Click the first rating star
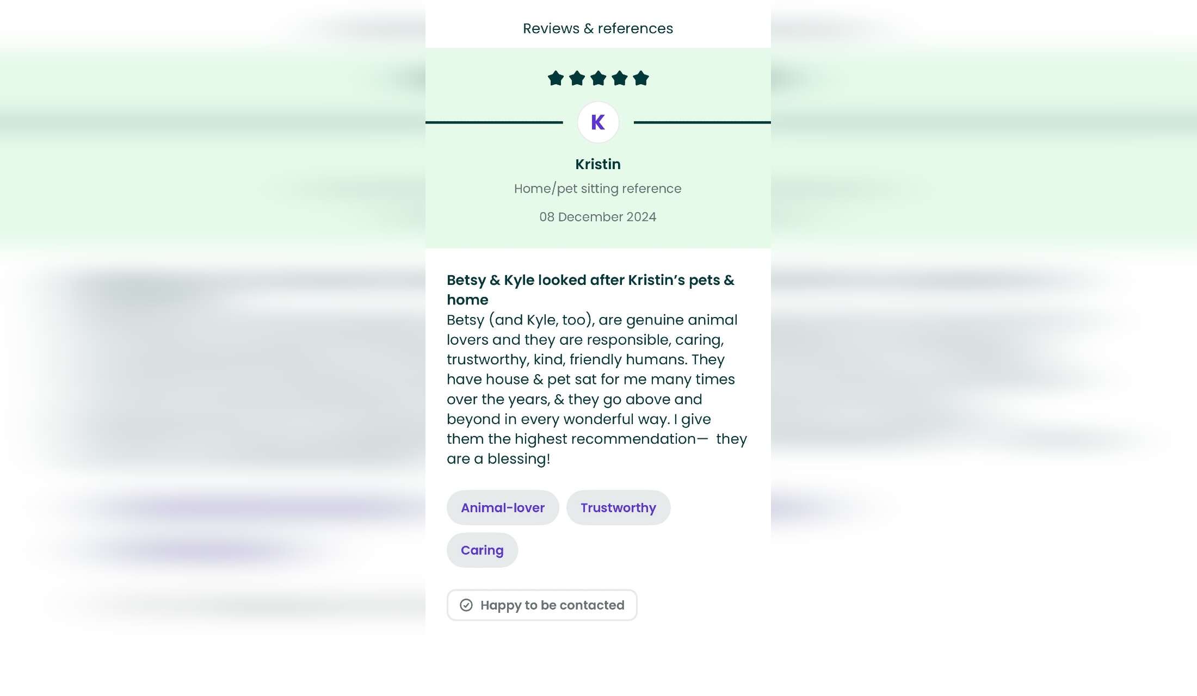This screenshot has width=1197, height=696. pos(556,78)
